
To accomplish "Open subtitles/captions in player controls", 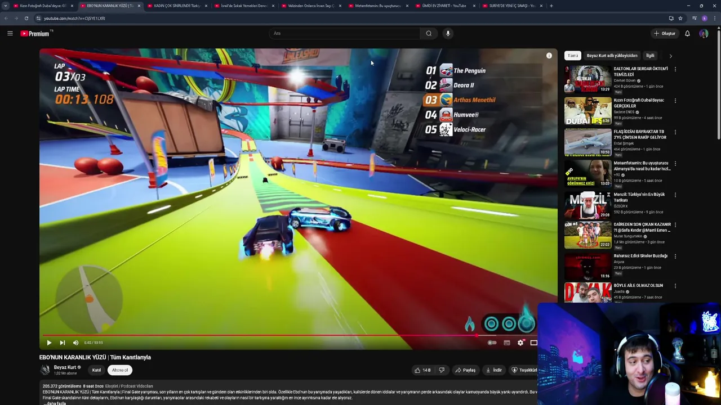I will coord(507,343).
